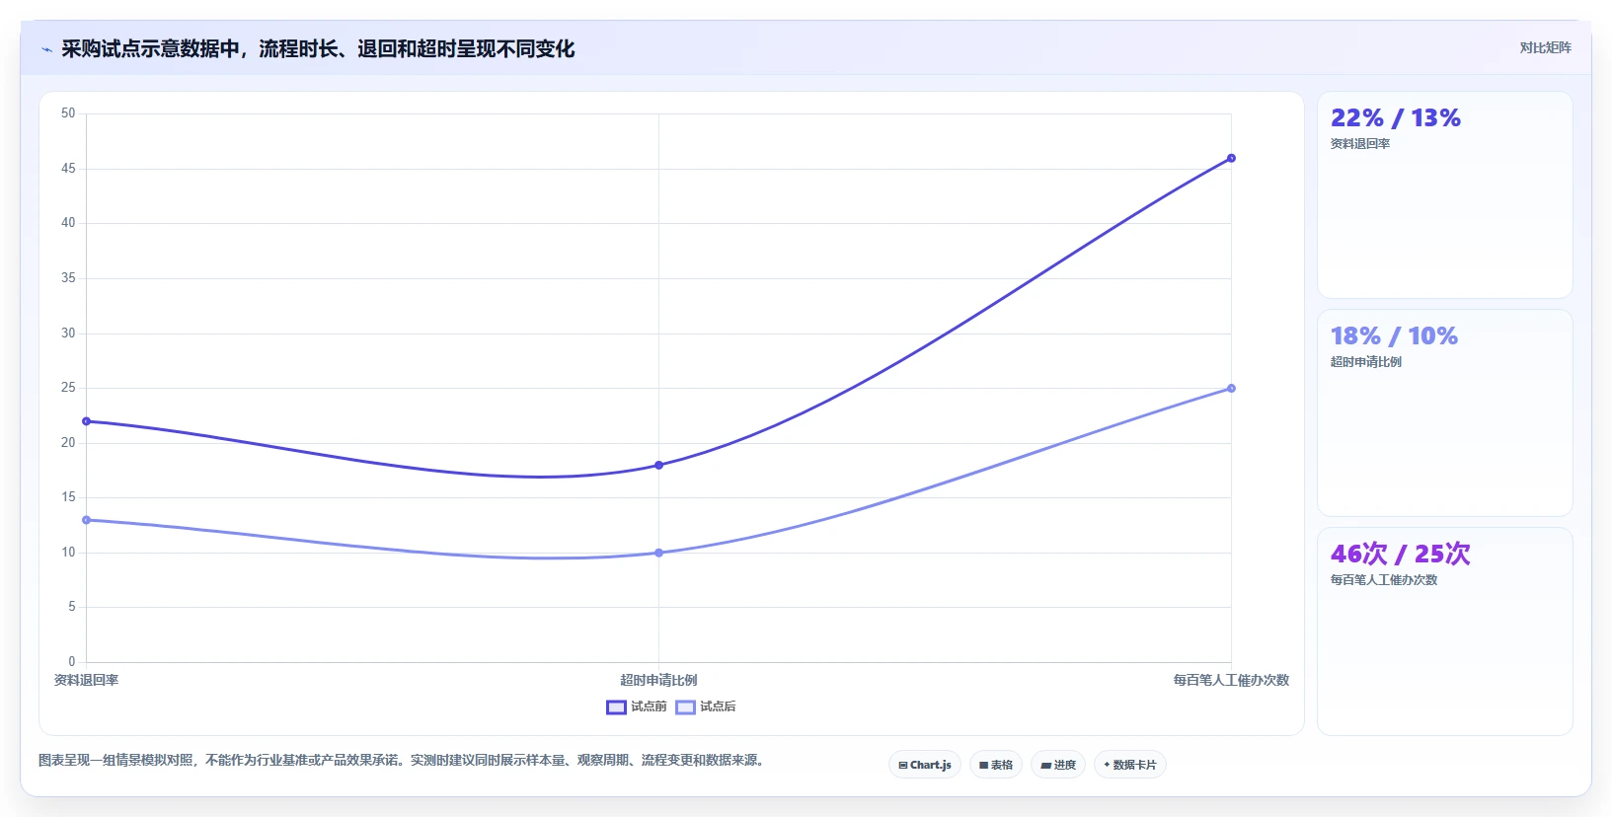The width and height of the screenshot is (1612, 817).
Task: Click the chart title heading text
Action: 318,48
